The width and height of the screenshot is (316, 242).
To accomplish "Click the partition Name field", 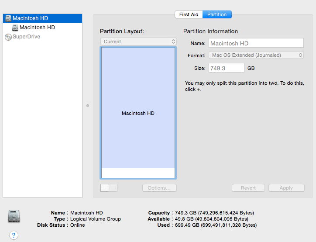I will click(x=256, y=43).
